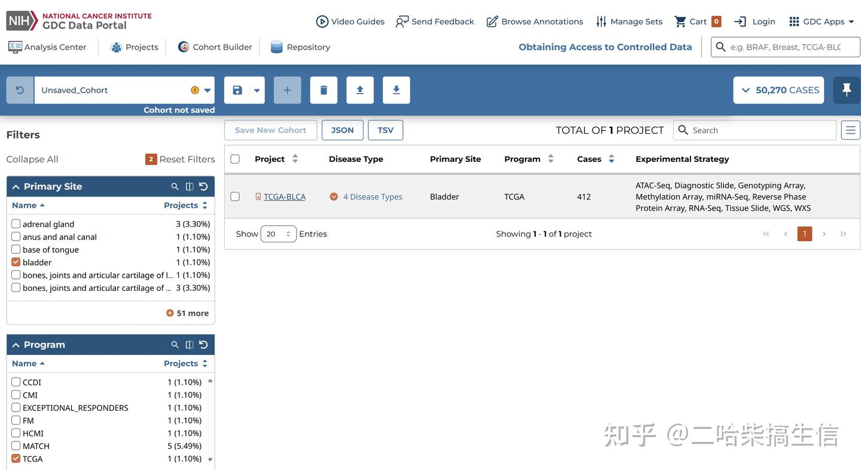Check the MATCH program checkbox

pyautogui.click(x=16, y=446)
